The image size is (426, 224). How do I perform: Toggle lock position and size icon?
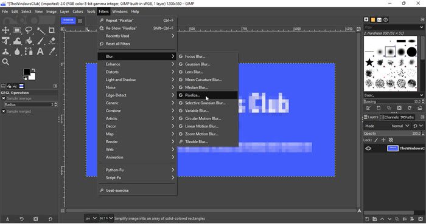click(383, 140)
